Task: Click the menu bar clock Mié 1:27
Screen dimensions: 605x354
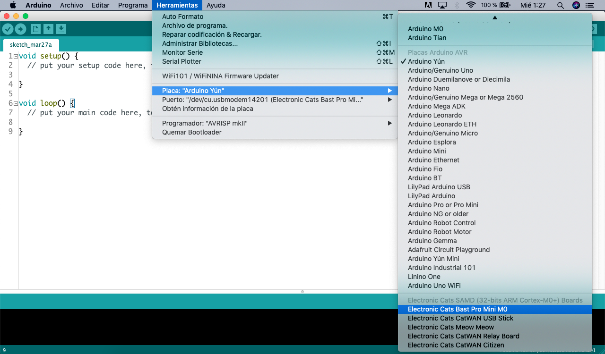Action: coord(533,5)
